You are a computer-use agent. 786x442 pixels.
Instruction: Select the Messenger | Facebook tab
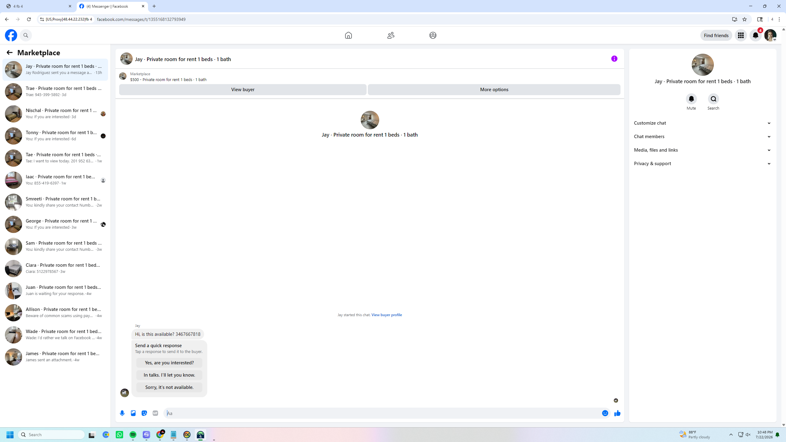click(x=112, y=6)
